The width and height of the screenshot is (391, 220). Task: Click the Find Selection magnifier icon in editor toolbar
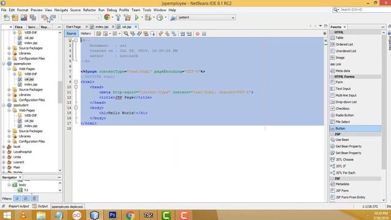[126, 34]
